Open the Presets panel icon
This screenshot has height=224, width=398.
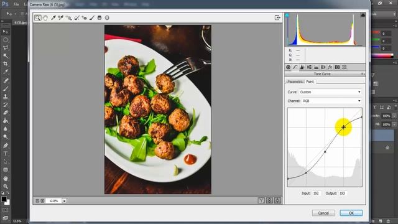point(344,67)
